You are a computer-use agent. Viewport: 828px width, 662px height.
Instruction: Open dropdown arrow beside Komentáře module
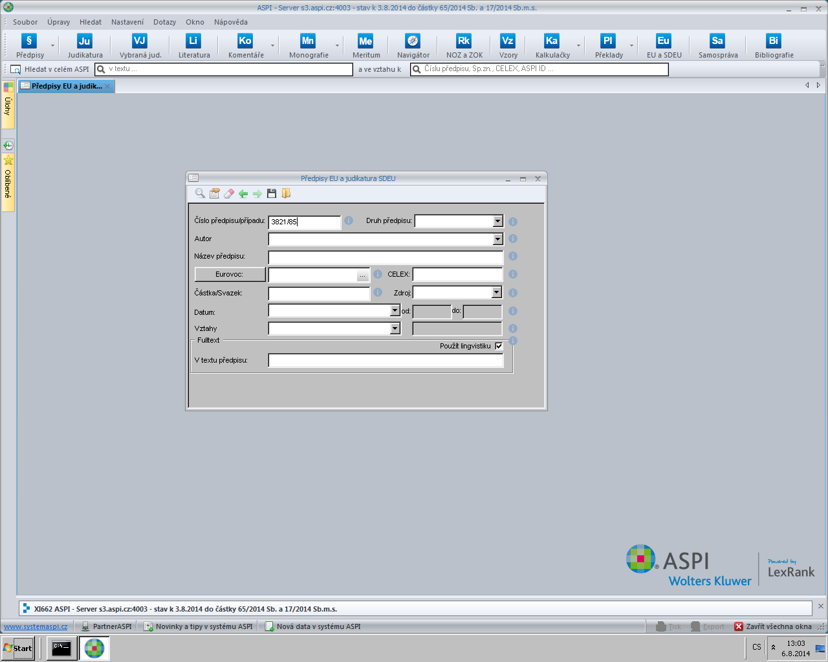[x=272, y=45]
